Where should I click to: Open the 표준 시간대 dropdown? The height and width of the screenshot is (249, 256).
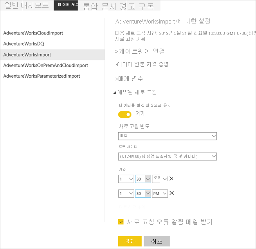168,156
